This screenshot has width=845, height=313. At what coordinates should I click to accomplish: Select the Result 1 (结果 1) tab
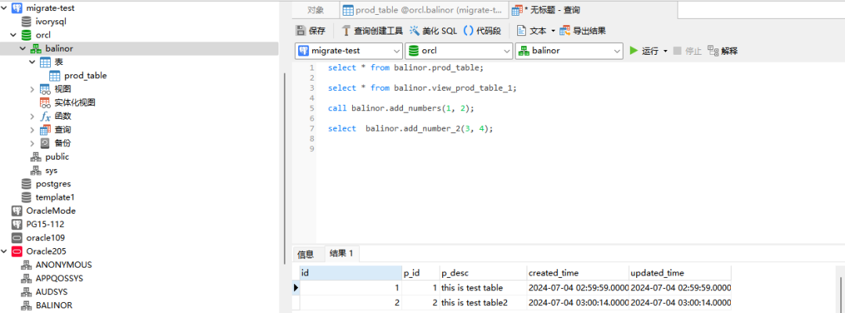pos(341,254)
